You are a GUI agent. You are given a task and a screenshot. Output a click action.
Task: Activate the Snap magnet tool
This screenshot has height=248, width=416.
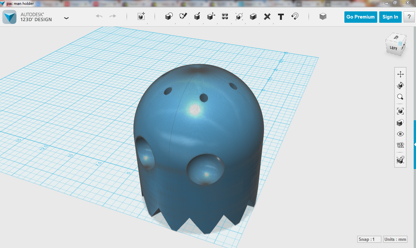tap(295, 17)
